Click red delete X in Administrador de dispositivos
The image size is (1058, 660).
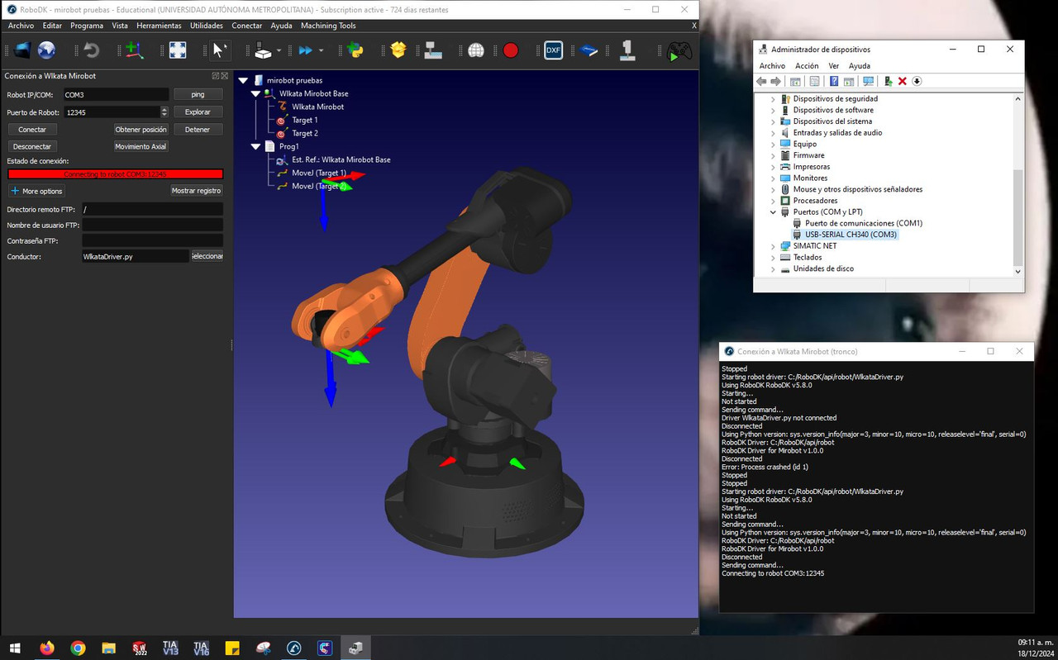pyautogui.click(x=903, y=81)
